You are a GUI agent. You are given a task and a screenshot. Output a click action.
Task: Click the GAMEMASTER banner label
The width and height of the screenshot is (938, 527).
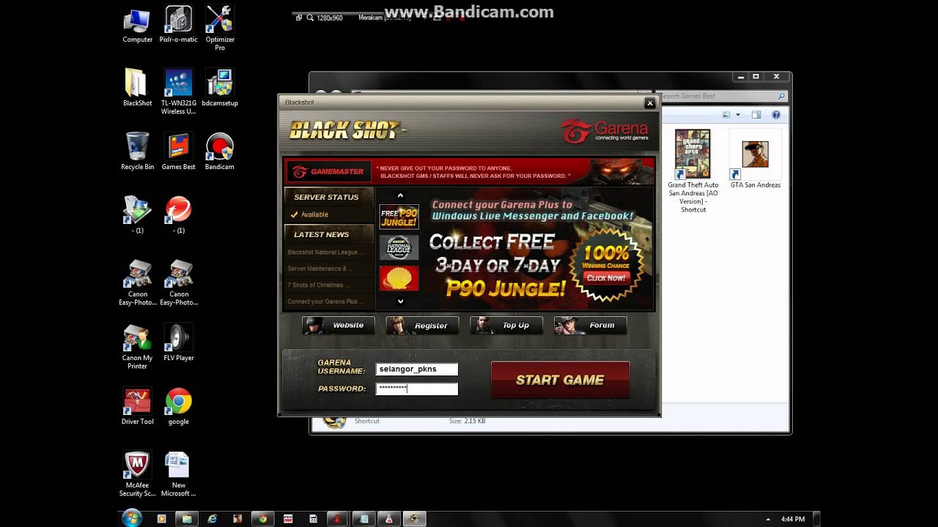coord(328,171)
